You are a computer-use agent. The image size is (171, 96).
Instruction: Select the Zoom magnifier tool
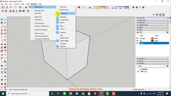[x=2, y=69]
